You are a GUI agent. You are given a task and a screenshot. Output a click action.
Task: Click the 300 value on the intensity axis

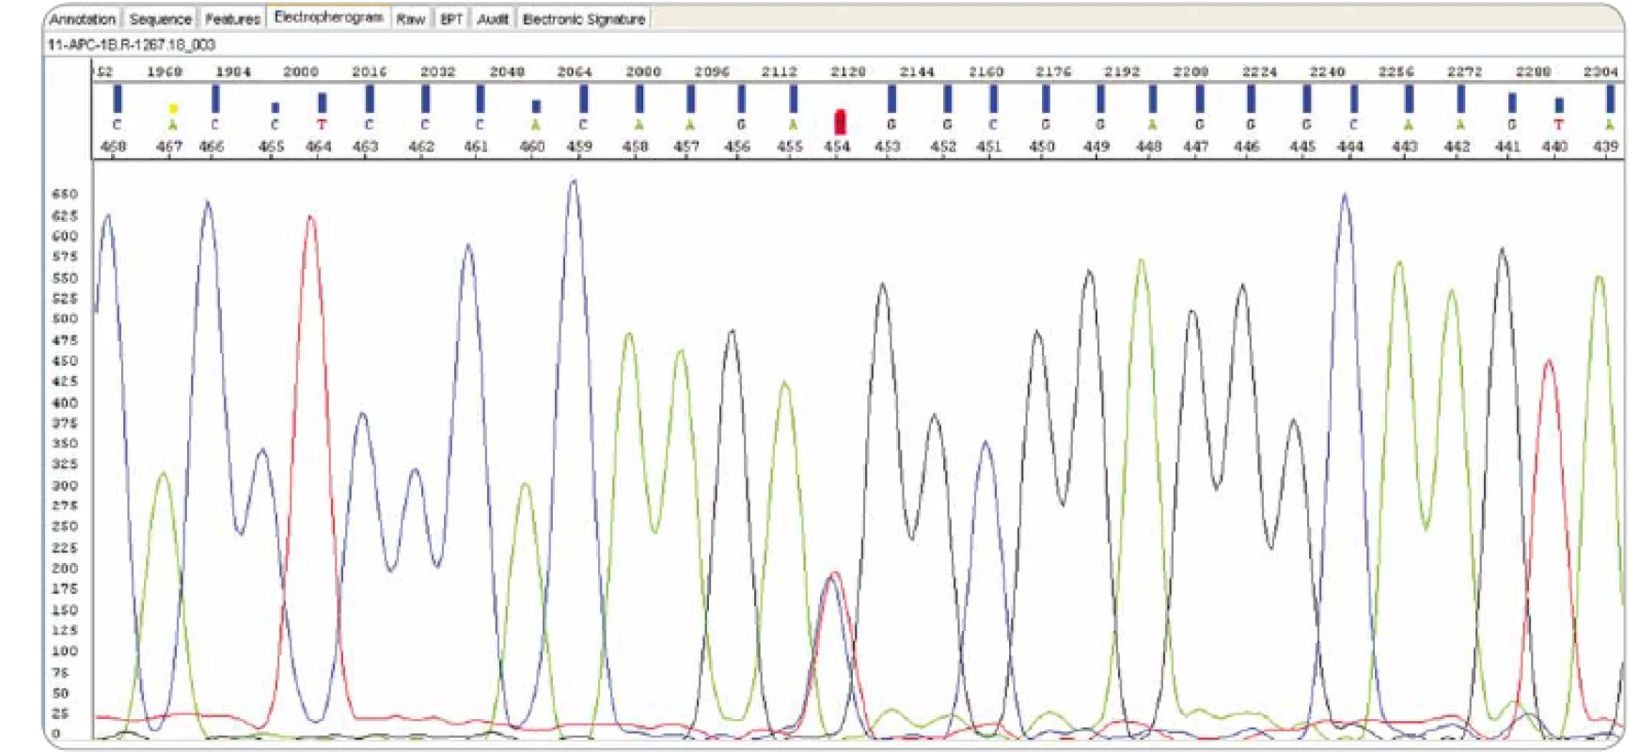(65, 486)
